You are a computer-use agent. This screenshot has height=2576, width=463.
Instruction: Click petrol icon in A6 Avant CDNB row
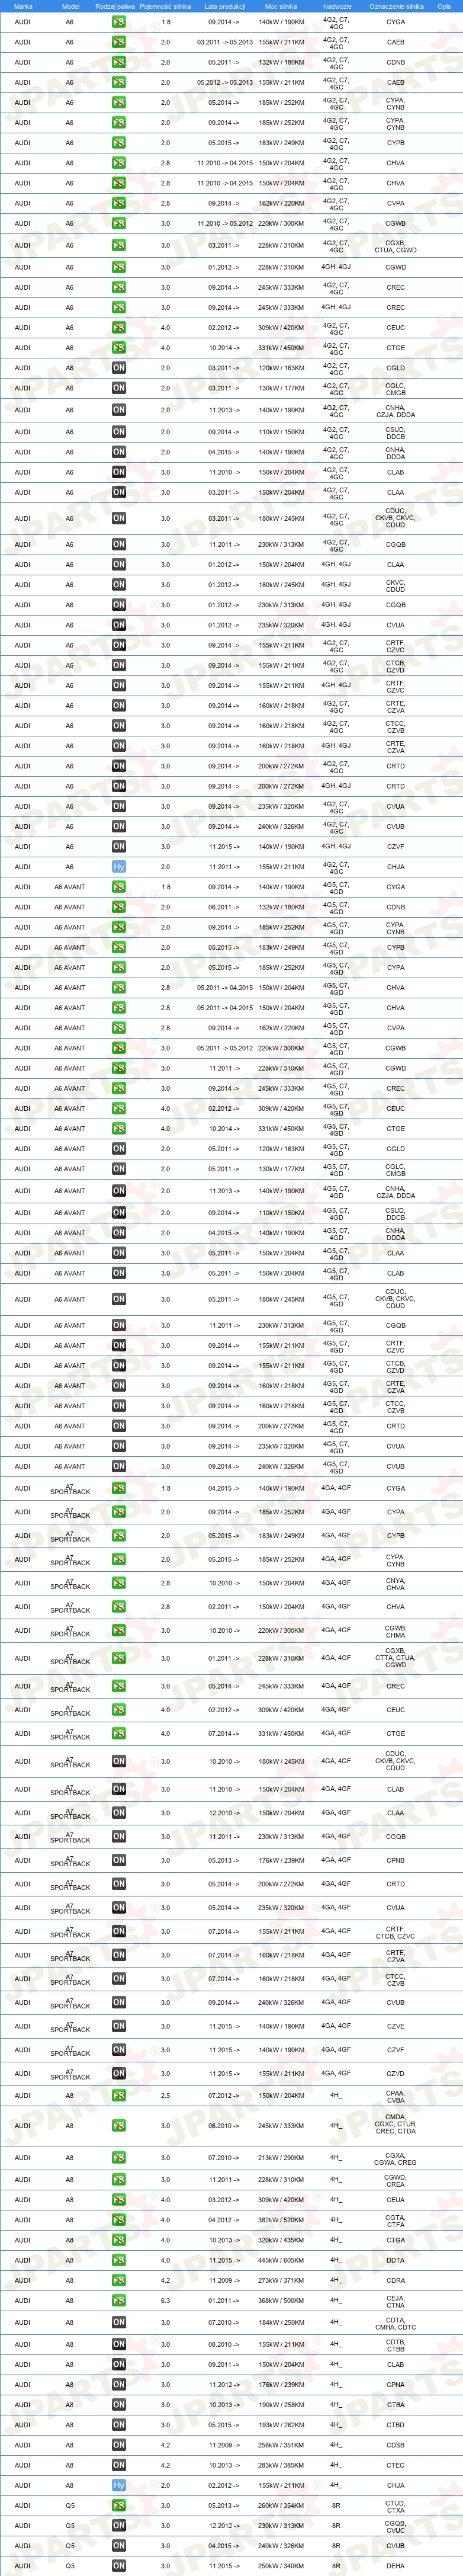point(119,907)
